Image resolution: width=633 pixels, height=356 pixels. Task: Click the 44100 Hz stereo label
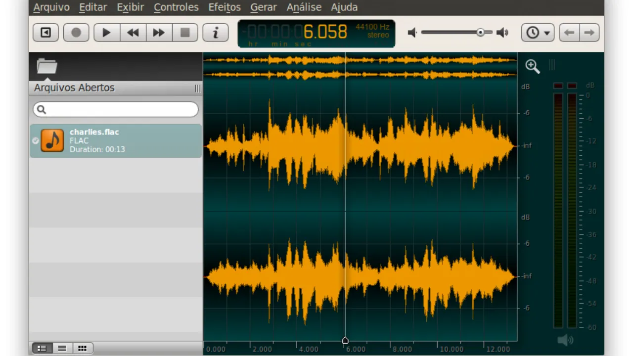coord(372,31)
